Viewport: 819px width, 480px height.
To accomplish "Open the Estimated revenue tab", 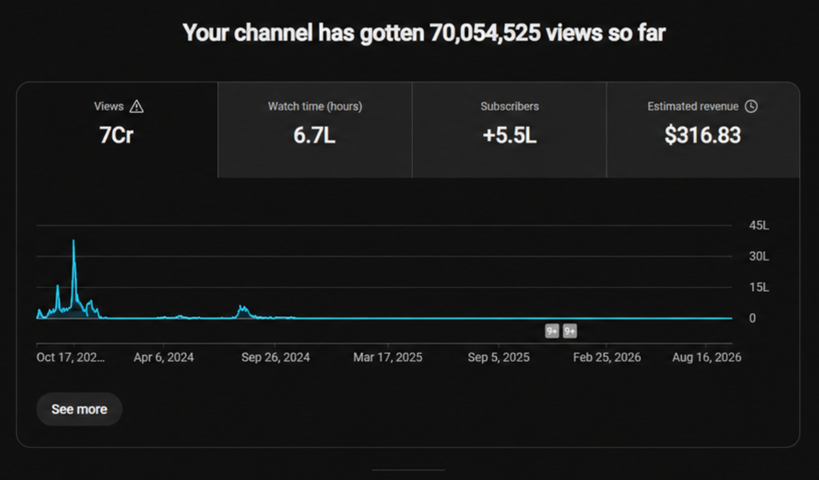I will click(702, 130).
